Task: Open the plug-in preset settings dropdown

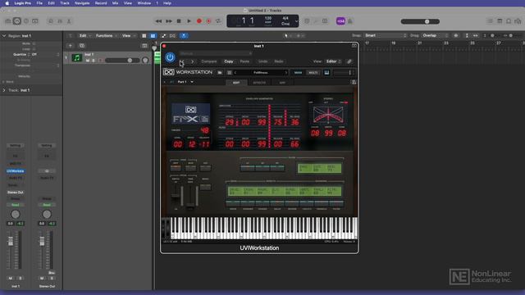Action: click(216, 53)
